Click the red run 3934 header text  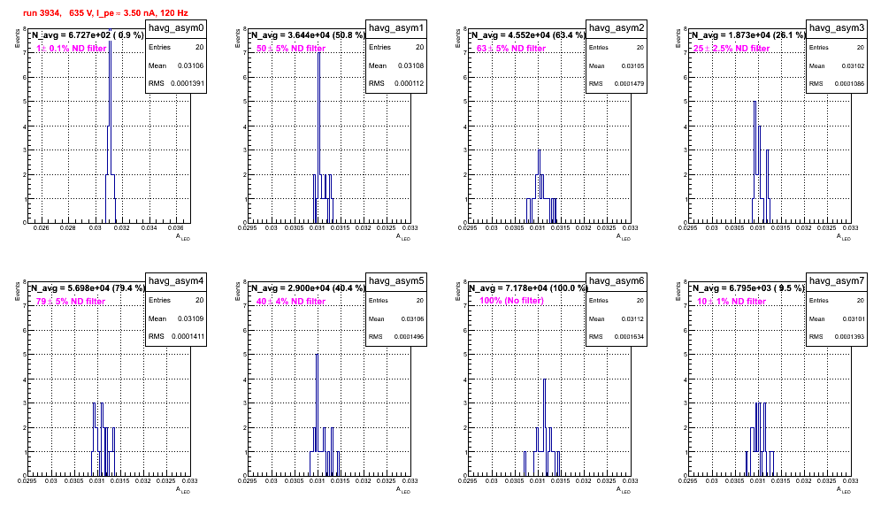tap(105, 13)
